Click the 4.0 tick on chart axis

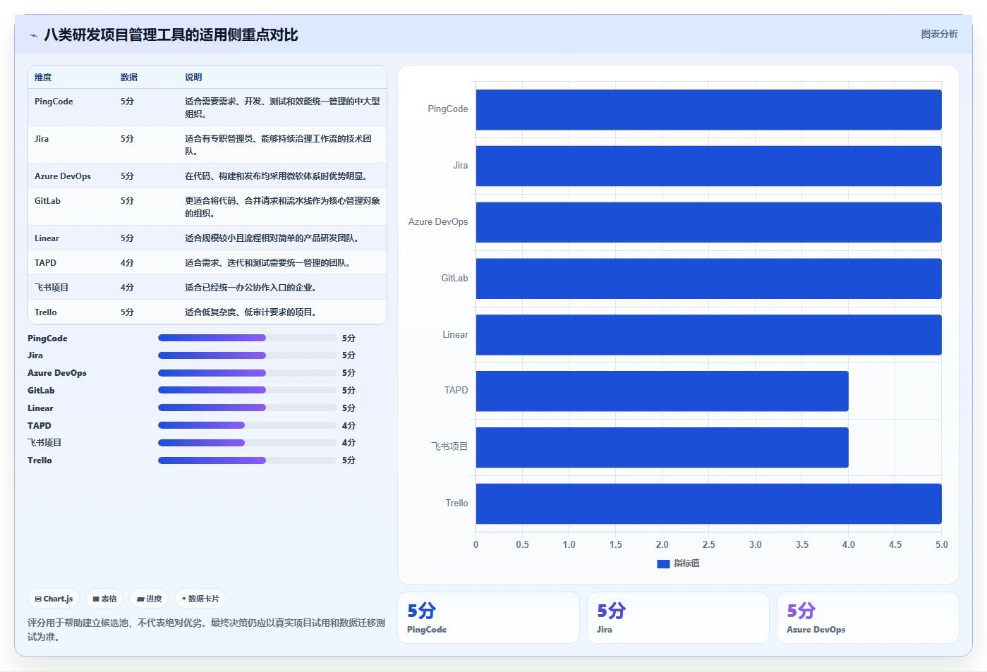click(849, 545)
